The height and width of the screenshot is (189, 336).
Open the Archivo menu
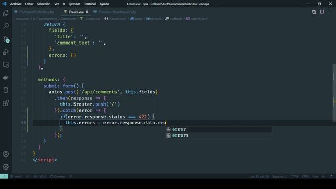tap(16, 4)
